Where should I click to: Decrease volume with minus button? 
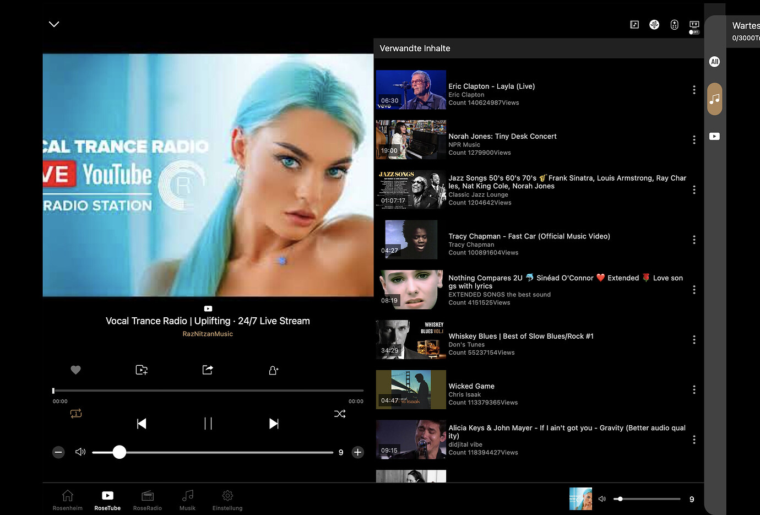click(x=58, y=452)
